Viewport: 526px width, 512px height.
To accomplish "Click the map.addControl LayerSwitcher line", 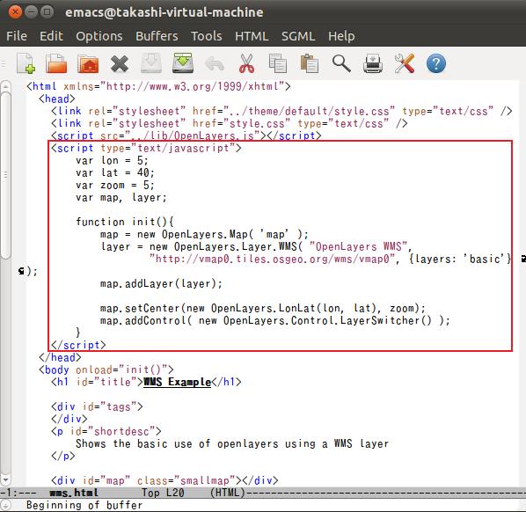I will 274,321.
